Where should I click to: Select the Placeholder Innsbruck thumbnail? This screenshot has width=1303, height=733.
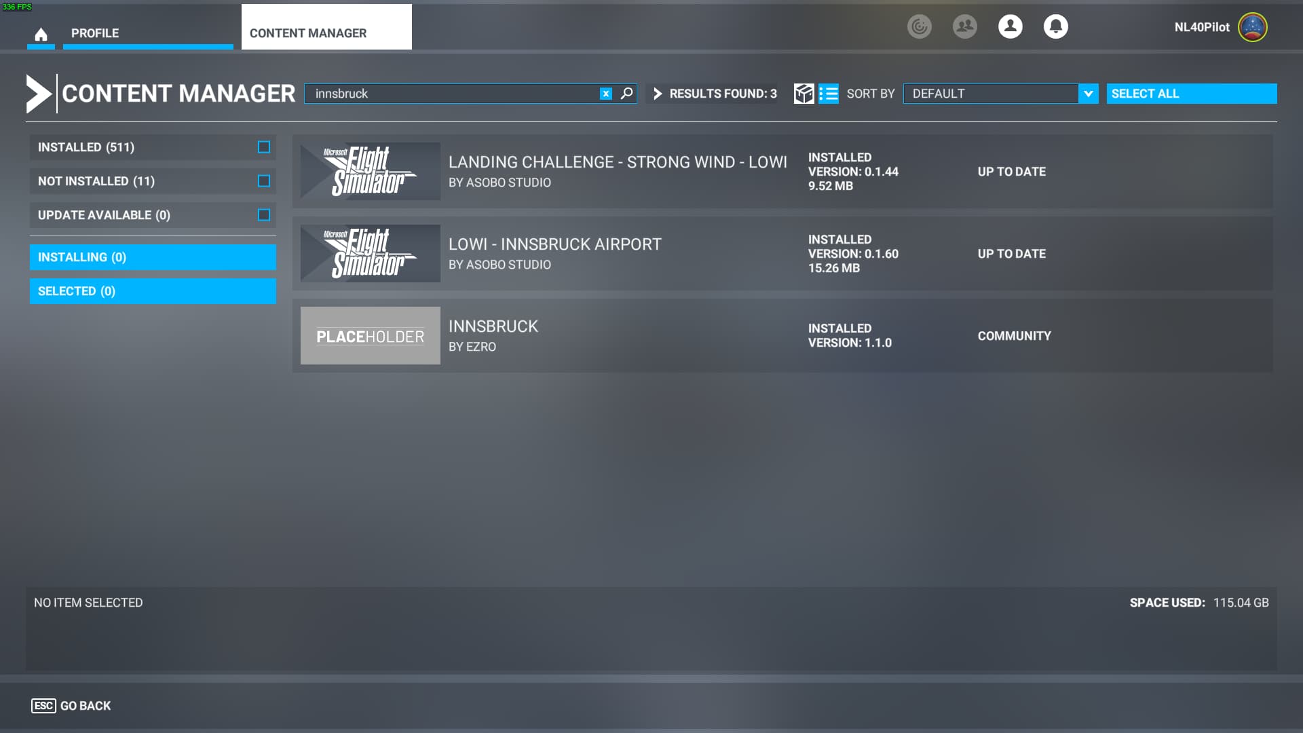coord(370,335)
